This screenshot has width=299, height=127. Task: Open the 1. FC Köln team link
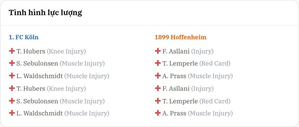tap(24, 37)
